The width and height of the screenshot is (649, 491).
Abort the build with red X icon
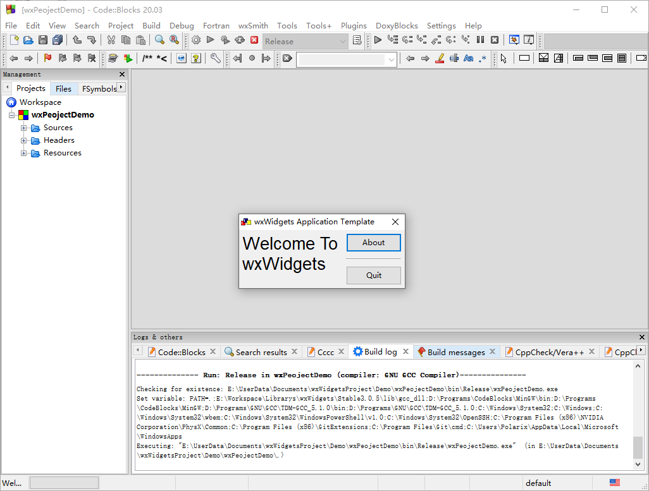click(254, 40)
